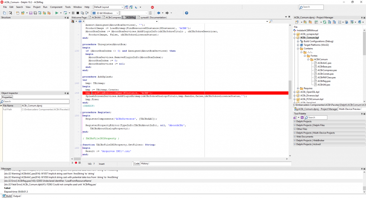Click the IDE search box at top right
366x198 pixels.
click(311, 7)
